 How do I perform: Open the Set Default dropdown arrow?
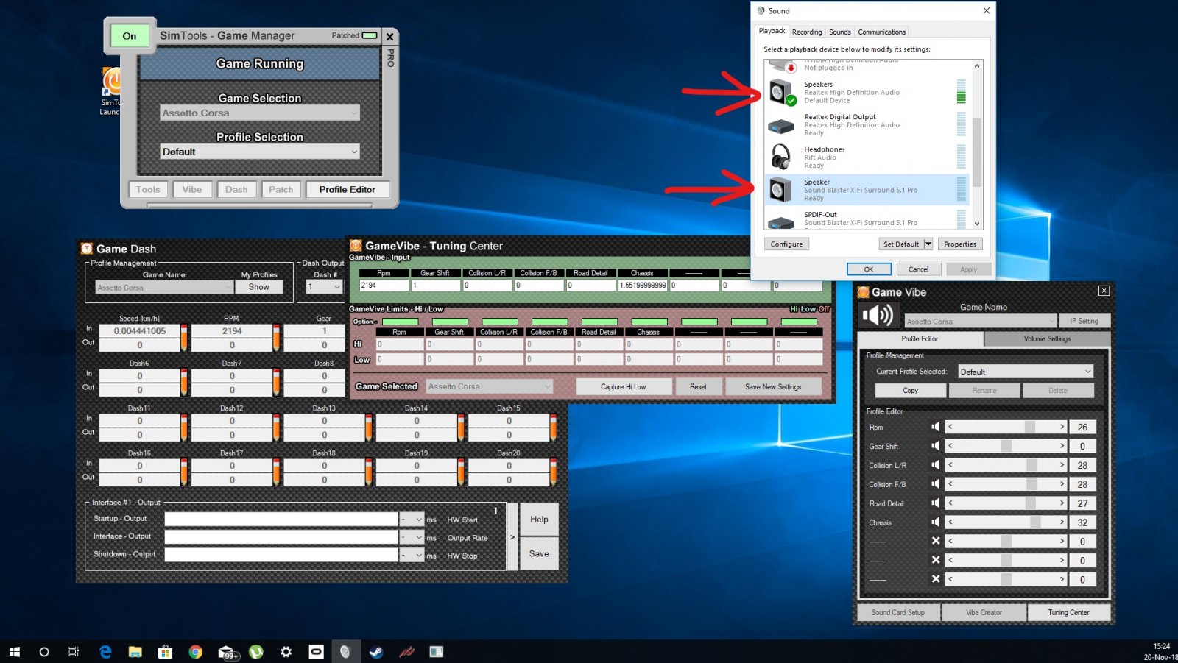(928, 244)
